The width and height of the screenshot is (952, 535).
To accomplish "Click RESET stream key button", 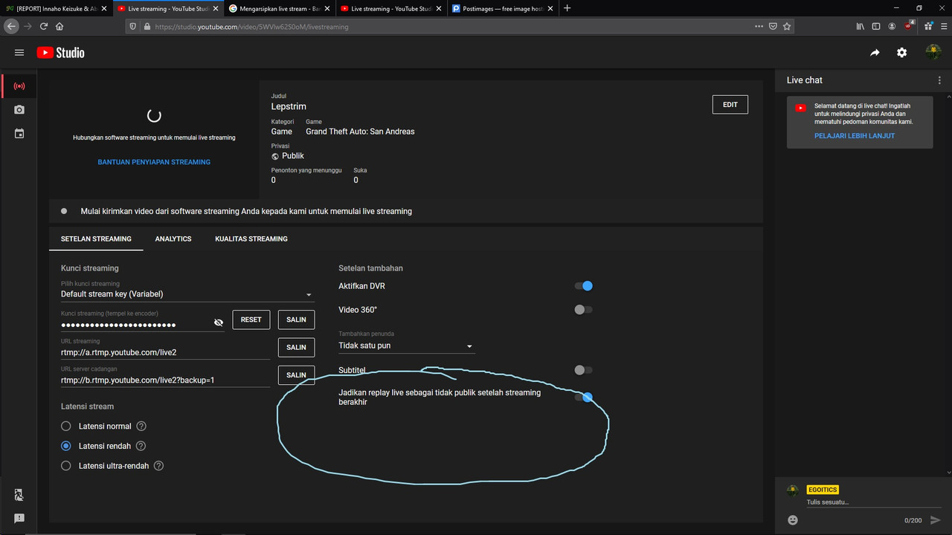I will point(251,320).
